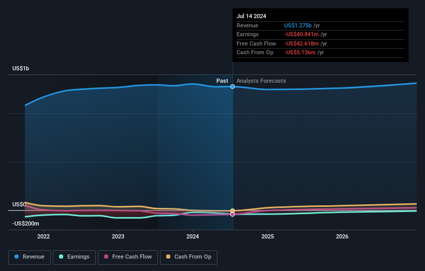Click the 2023 x-axis label
The width and height of the screenshot is (425, 271).
tap(118, 237)
